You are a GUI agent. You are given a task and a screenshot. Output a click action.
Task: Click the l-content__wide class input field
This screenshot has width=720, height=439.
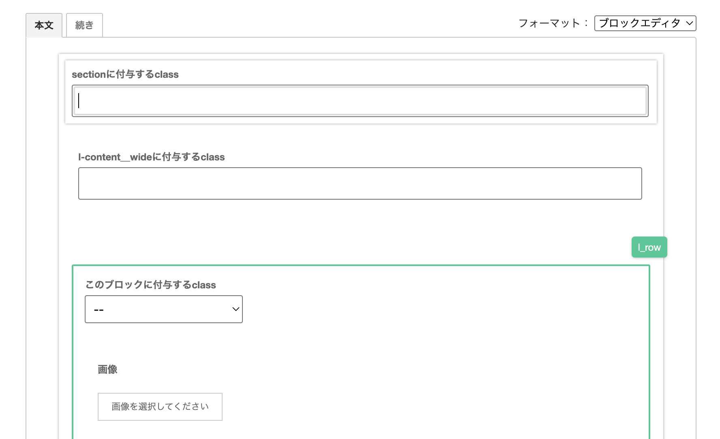tap(360, 183)
